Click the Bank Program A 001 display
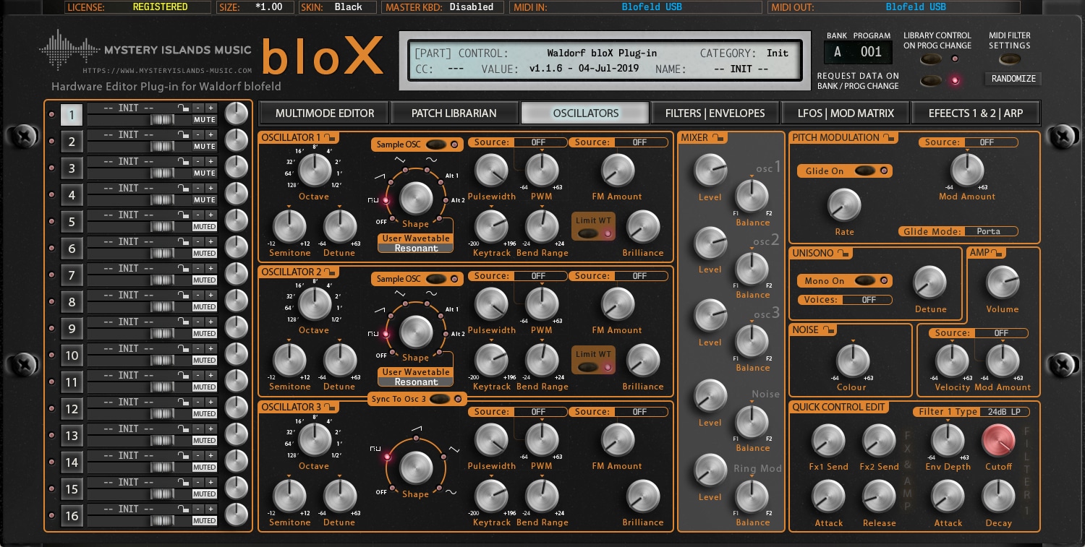 pyautogui.click(x=857, y=52)
